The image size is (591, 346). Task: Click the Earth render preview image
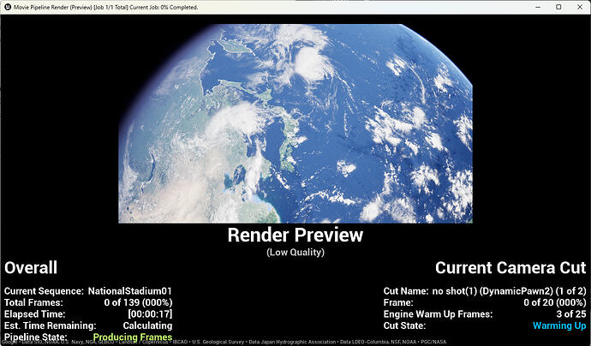click(x=295, y=123)
